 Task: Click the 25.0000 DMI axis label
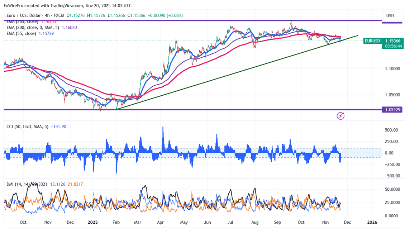(392, 203)
